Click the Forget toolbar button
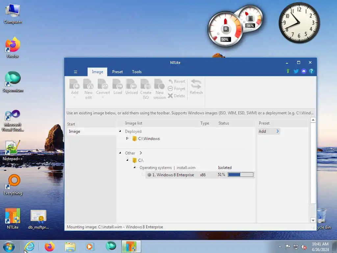 coord(177,88)
